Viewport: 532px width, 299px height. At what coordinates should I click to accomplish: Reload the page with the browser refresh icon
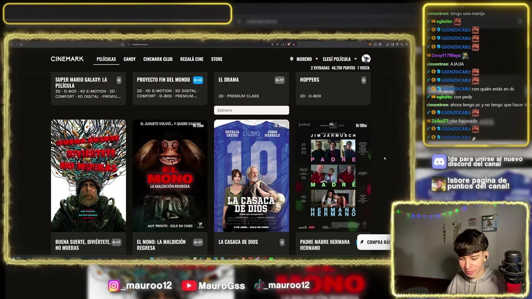click(21, 44)
